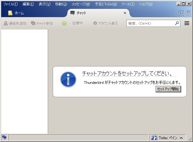Maximize the Thunderbird window

click(x=183, y=4)
